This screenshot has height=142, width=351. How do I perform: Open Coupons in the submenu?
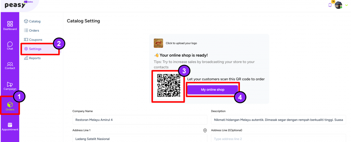pos(33,40)
